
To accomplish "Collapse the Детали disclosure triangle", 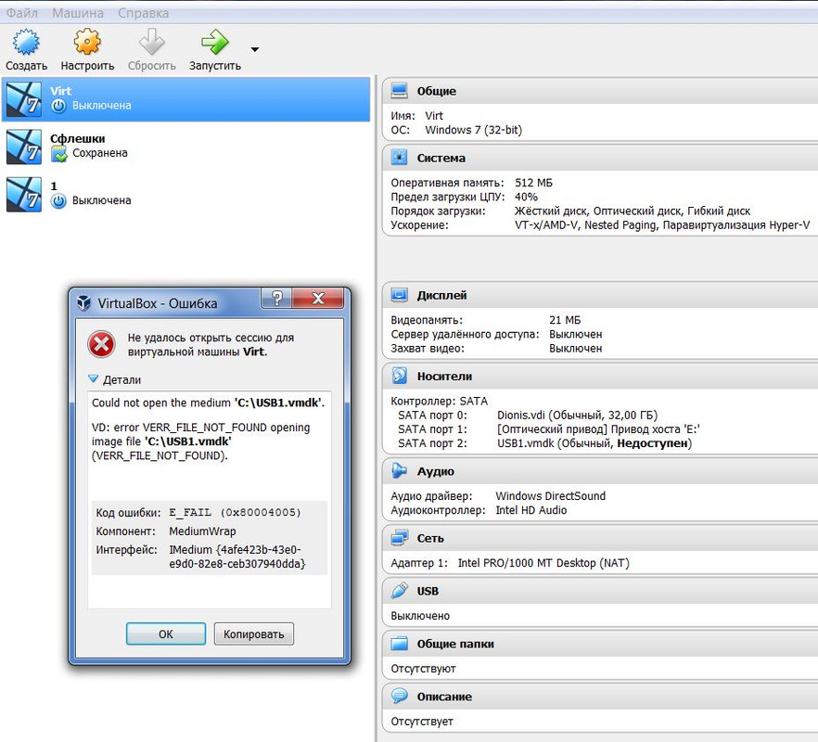I will pos(94,378).
